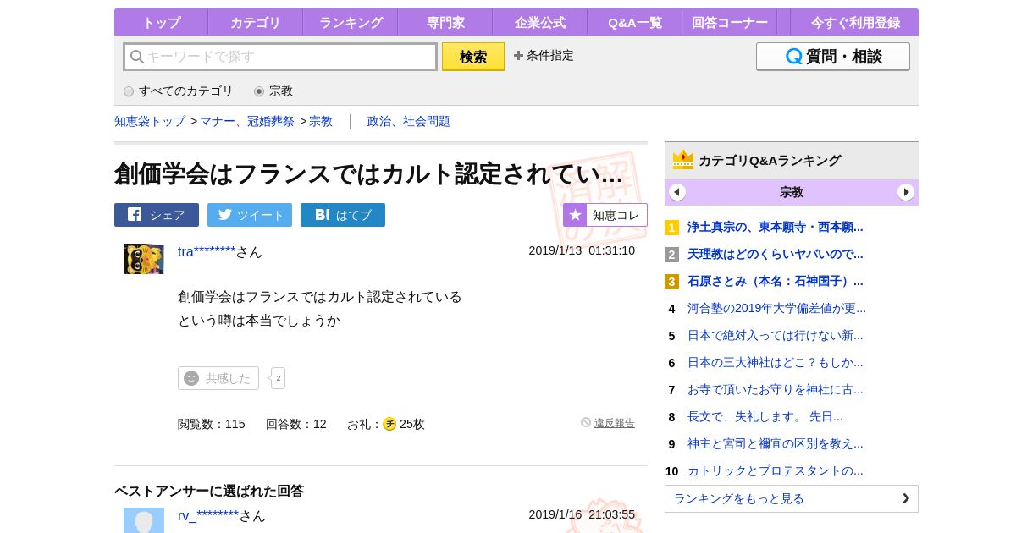Go to next ranking category arrow
Screen dimensions: 1016x533
(906, 192)
